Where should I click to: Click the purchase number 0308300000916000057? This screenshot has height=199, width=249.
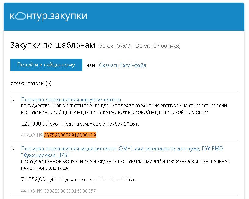(70, 191)
